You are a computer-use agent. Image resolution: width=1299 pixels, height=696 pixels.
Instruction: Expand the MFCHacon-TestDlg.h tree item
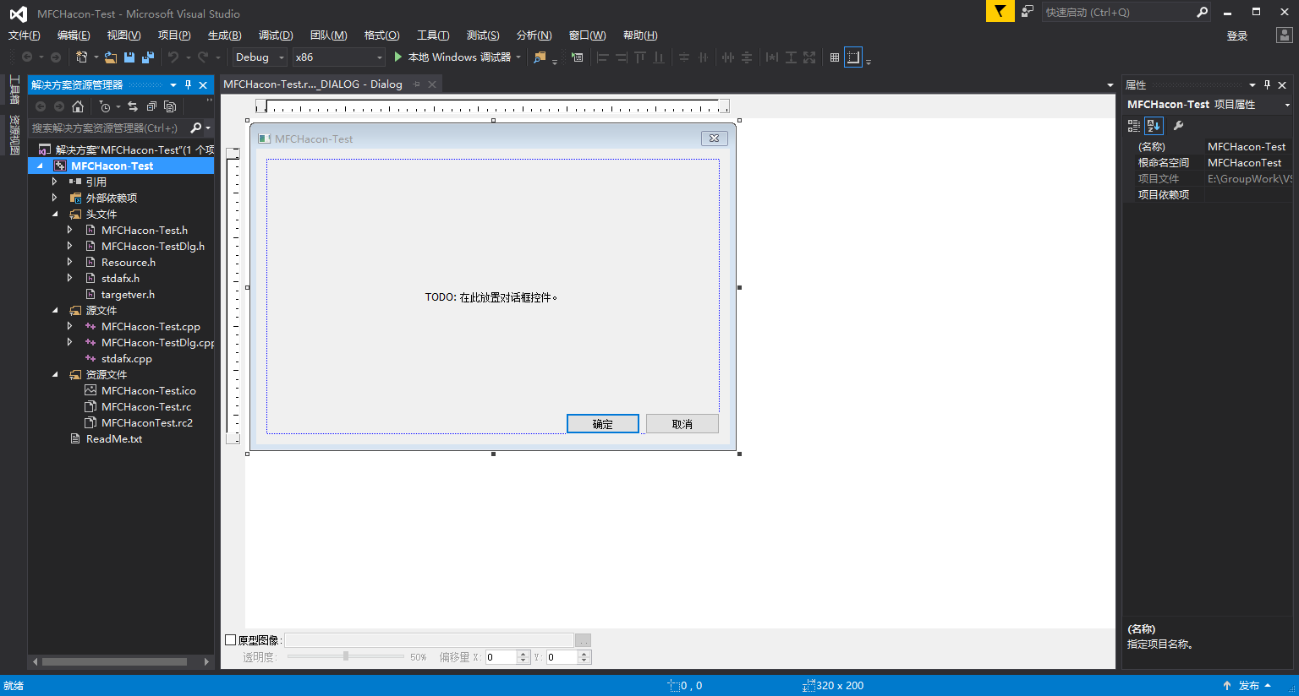(x=70, y=246)
